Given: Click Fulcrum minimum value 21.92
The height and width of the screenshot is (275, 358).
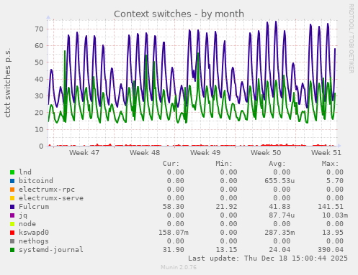Looking at the screenshot, I should (x=226, y=206).
